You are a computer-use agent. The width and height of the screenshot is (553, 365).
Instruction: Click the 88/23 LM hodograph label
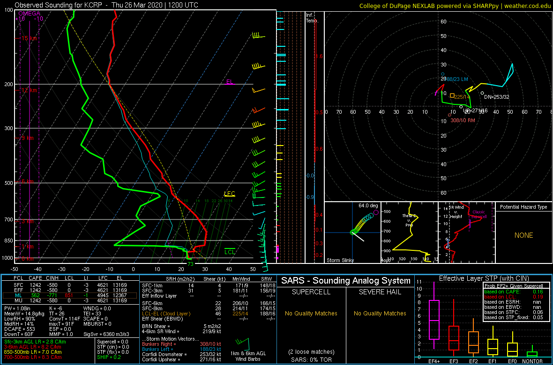(x=457, y=79)
